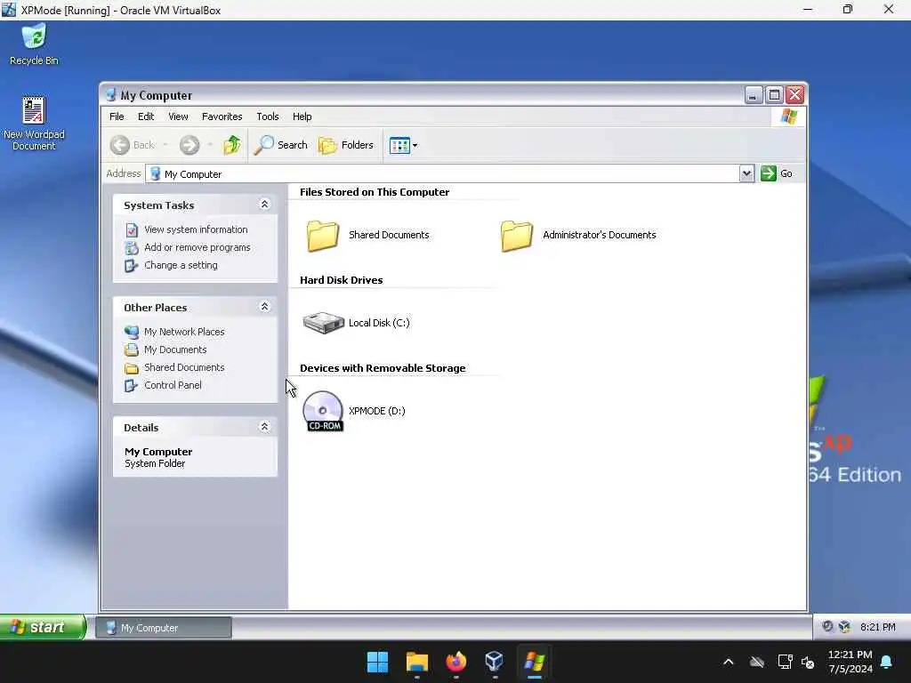Viewport: 911px width, 683px height.
Task: Open the Windows 11 Start button
Action: pyautogui.click(x=377, y=662)
